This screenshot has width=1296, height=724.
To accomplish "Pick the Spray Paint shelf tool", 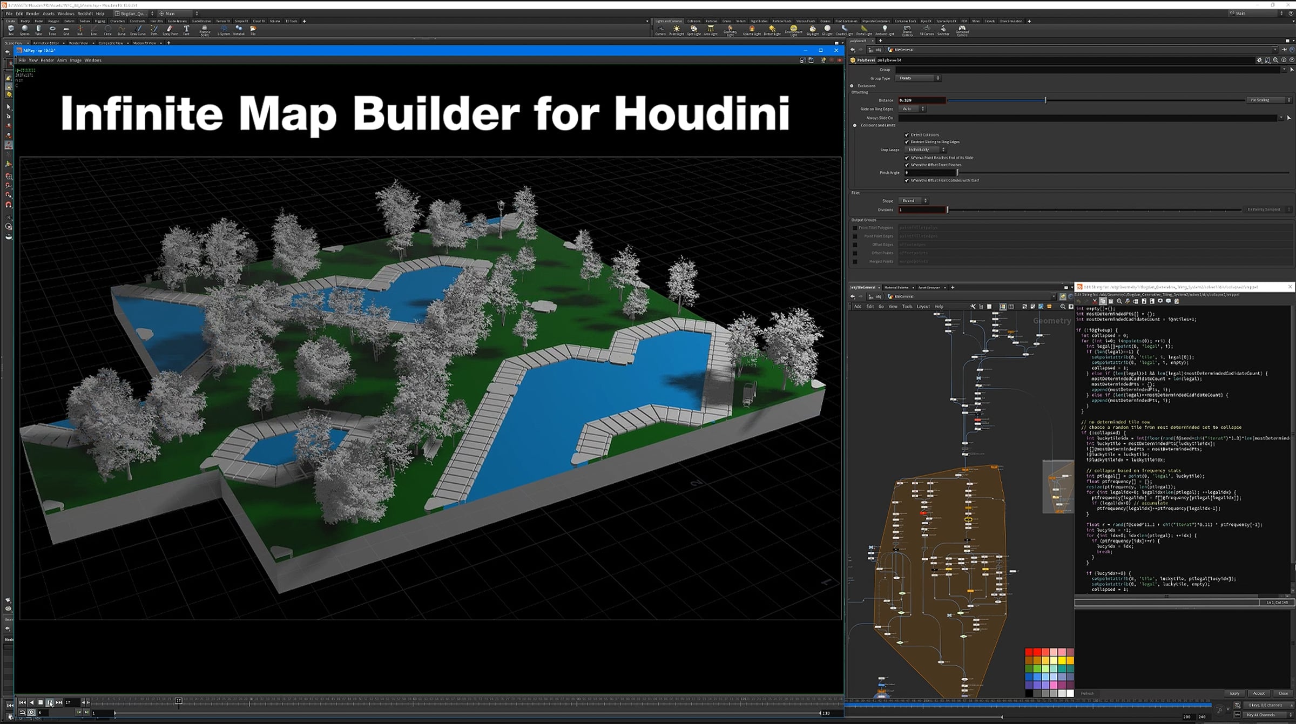I will click(170, 29).
